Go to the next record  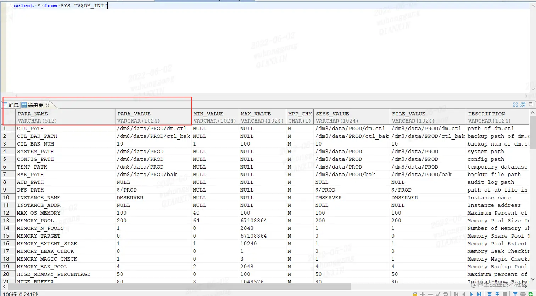click(x=471, y=294)
